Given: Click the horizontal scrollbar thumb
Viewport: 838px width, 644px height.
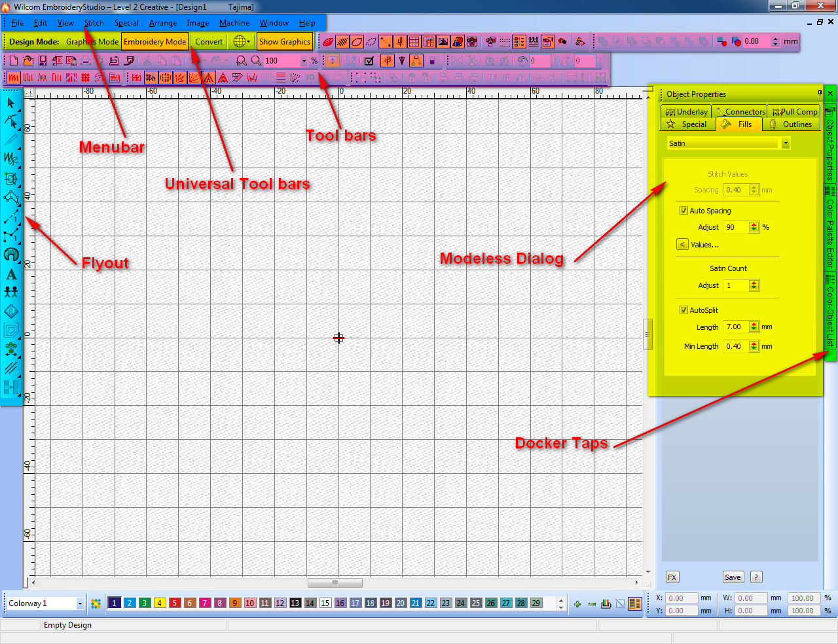Looking at the screenshot, I should 335,582.
